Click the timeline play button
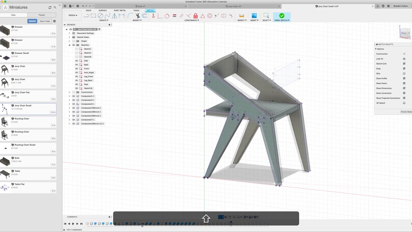This screenshot has height=232, width=412. click(73, 224)
